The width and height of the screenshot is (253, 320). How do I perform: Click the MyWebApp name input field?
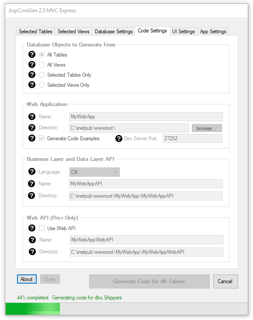click(146, 117)
